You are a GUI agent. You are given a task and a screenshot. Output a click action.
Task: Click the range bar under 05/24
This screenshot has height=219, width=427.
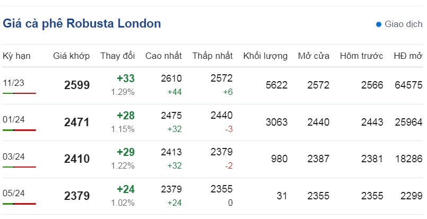(x=19, y=204)
